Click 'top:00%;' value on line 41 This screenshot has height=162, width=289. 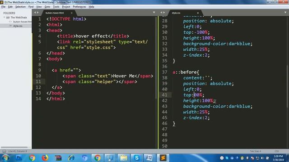[x=194, y=95]
